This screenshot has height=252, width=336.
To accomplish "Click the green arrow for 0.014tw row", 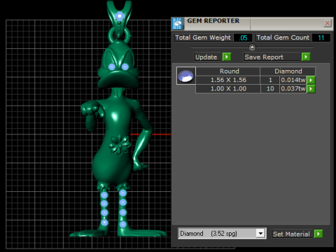I will [x=311, y=80].
